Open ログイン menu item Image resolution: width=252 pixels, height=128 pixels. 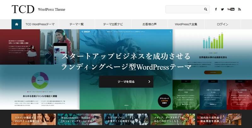point(222,24)
